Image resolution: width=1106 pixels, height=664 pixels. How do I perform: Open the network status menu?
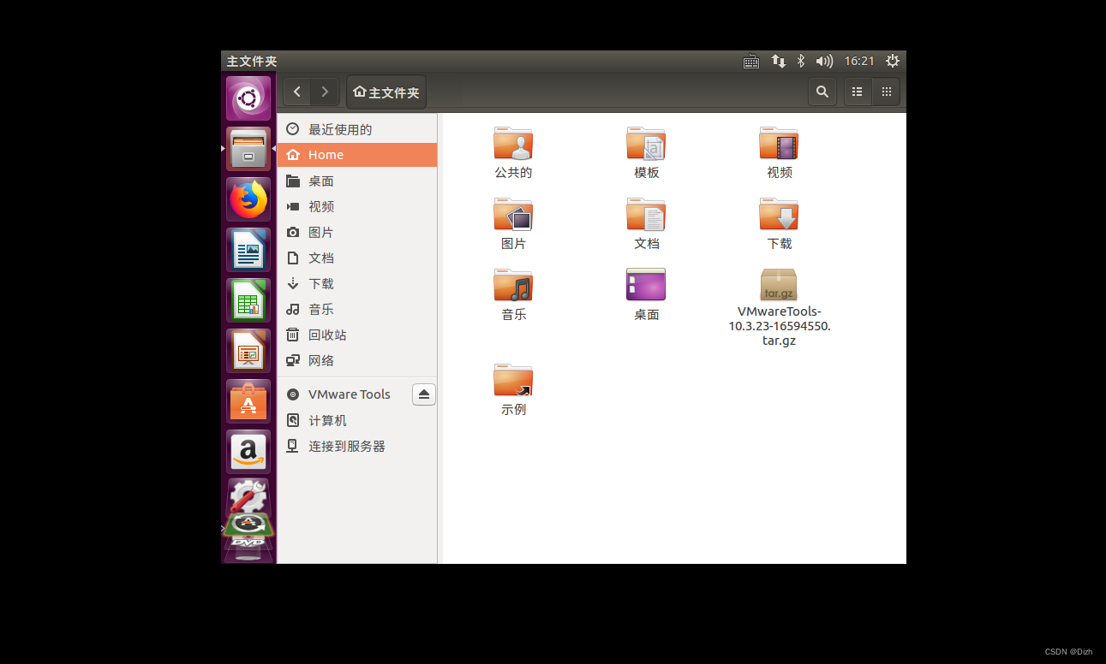coord(778,61)
